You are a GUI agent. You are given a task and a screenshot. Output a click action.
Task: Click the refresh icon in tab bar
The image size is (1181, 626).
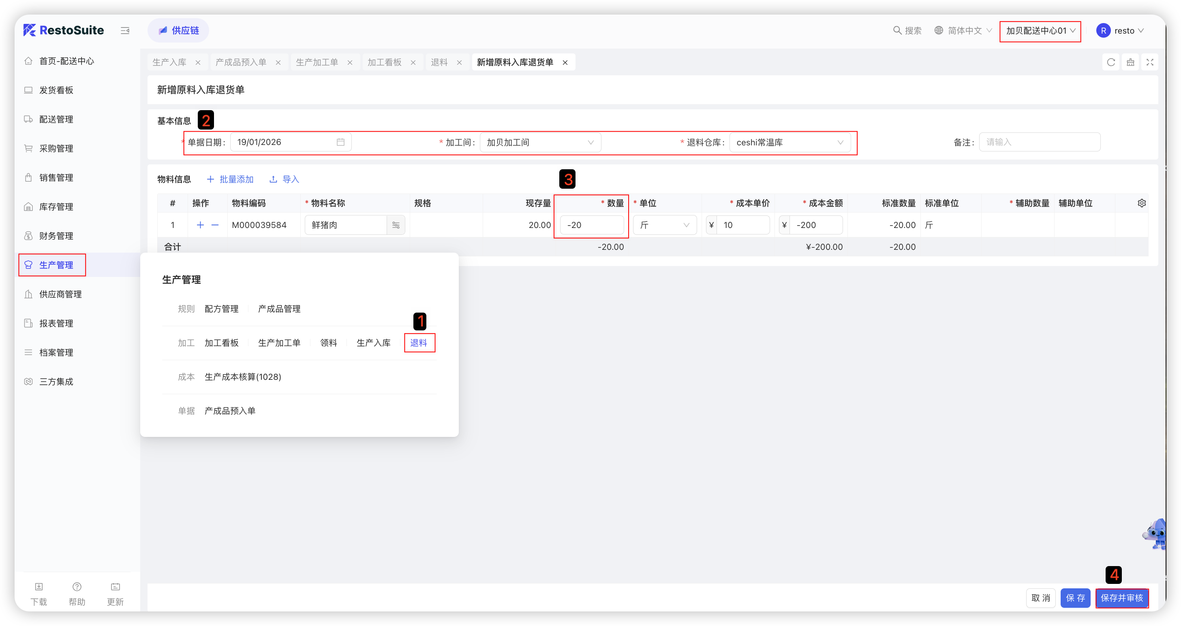click(x=1110, y=62)
